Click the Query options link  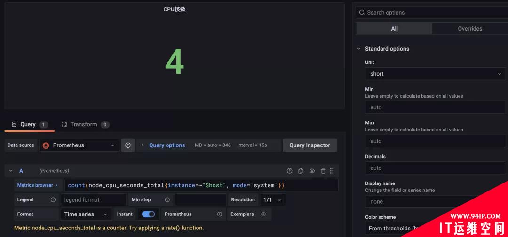point(167,145)
